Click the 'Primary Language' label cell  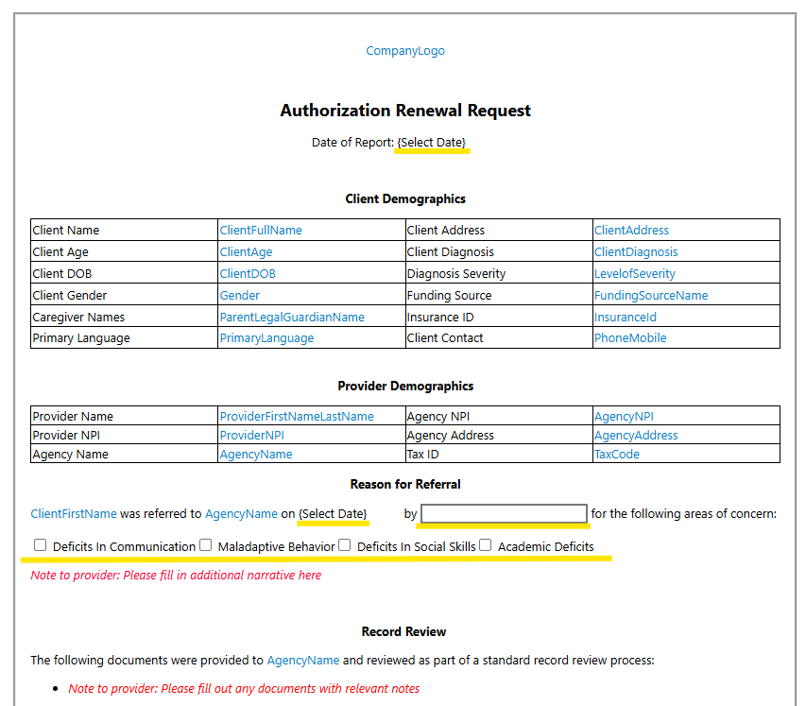point(125,337)
